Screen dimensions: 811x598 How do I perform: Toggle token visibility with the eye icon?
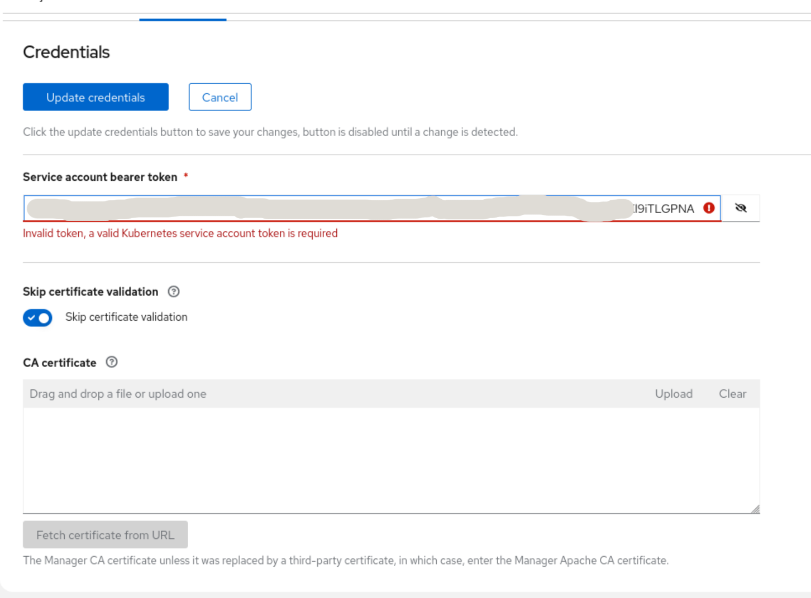[741, 208]
